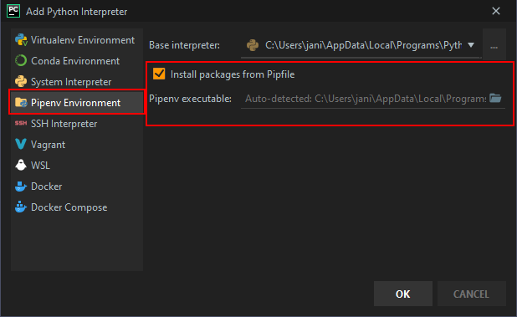Click the Virtualenv Environment Python icon
This screenshot has height=317, width=517.
pyautogui.click(x=21, y=40)
